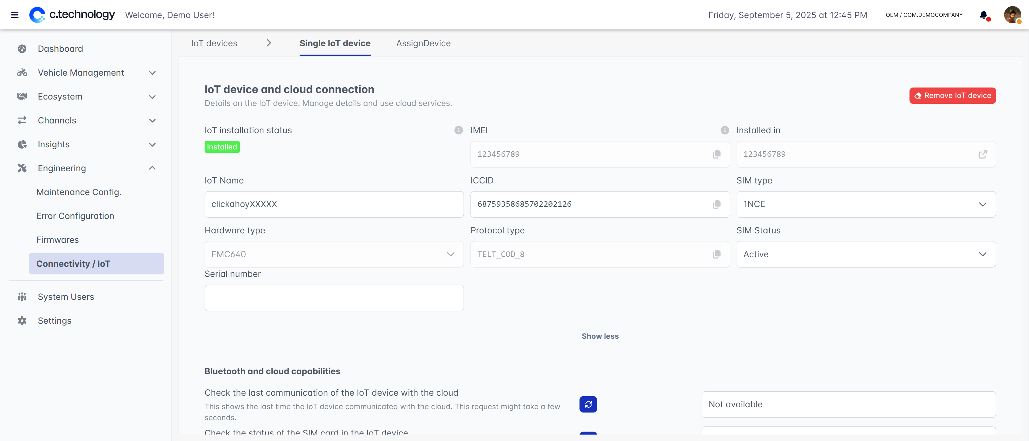Open the Installed in external link icon
This screenshot has height=441, width=1029.
tap(983, 154)
